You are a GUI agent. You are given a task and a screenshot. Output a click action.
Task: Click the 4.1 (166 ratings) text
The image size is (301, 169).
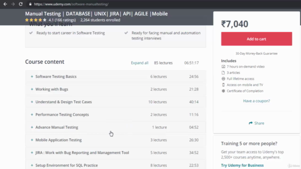(62, 20)
